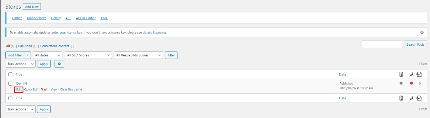Click the grey SEO score dot for Dell IN
This screenshot has width=430, height=118.
401,83
